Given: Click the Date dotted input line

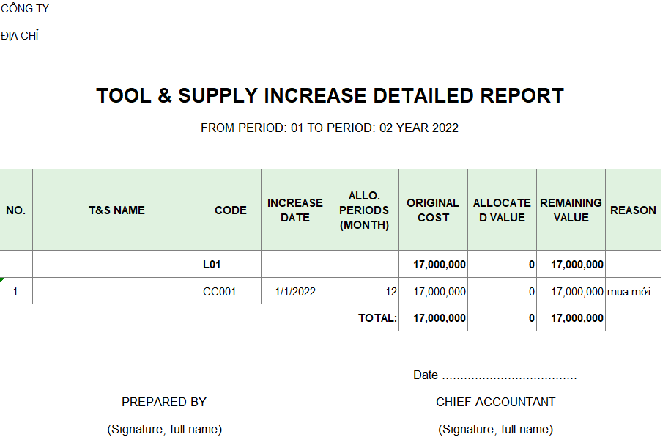Looking at the screenshot, I should click(509, 376).
